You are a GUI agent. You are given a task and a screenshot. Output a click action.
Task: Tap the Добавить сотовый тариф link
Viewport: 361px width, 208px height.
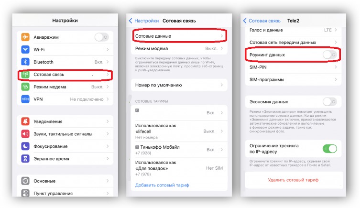pyautogui.click(x=162, y=185)
